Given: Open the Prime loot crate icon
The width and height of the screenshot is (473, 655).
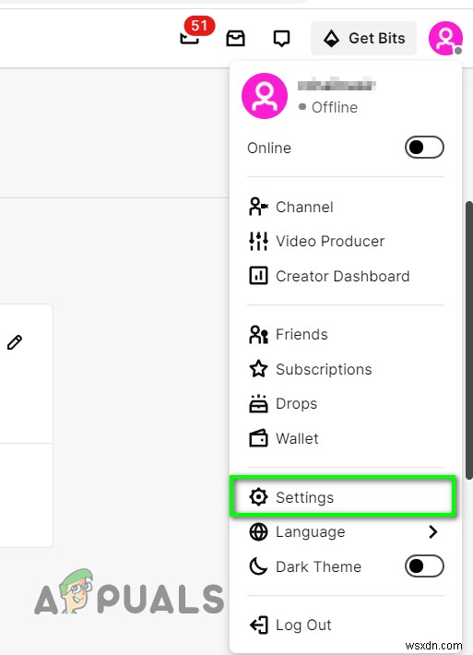Looking at the screenshot, I should pyautogui.click(x=235, y=38).
